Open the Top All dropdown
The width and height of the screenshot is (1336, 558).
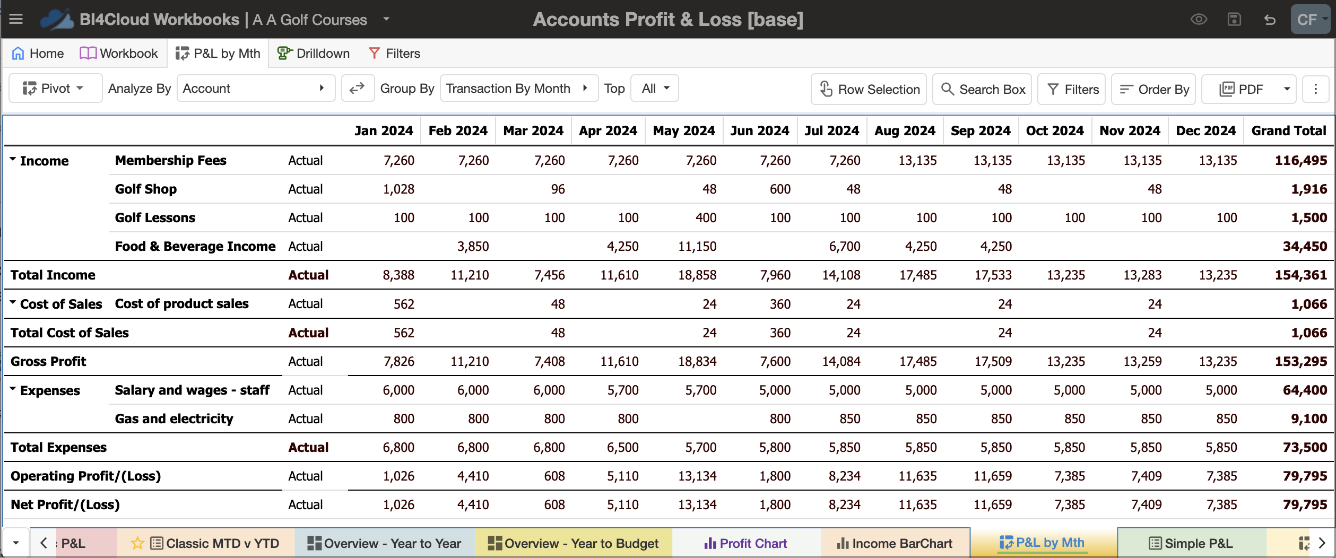(x=655, y=89)
